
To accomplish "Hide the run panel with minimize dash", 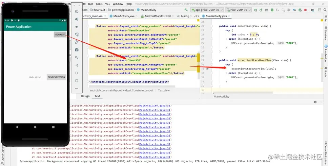I will point(321,102).
